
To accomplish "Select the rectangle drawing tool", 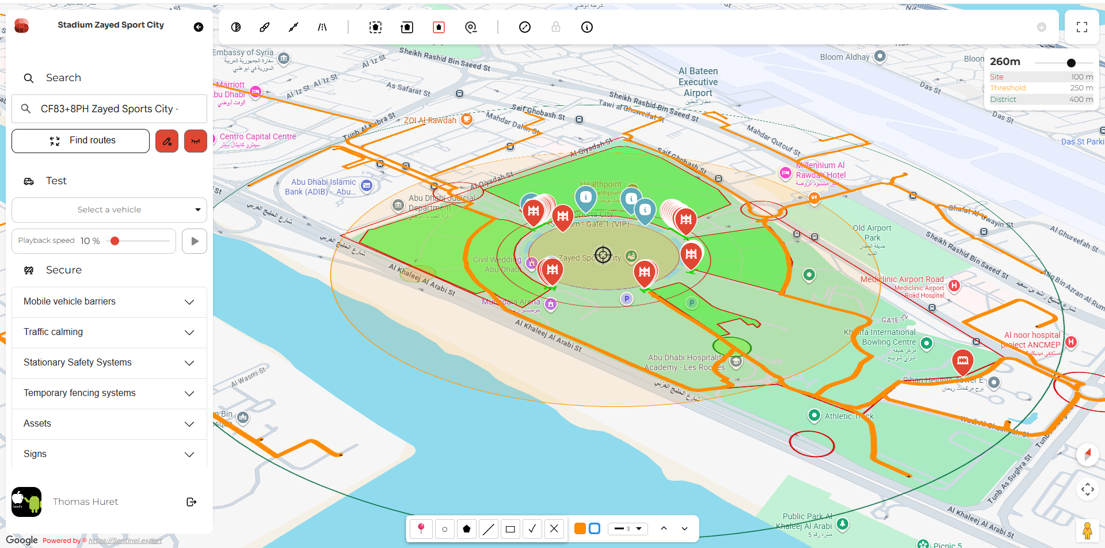I will [x=510, y=528].
